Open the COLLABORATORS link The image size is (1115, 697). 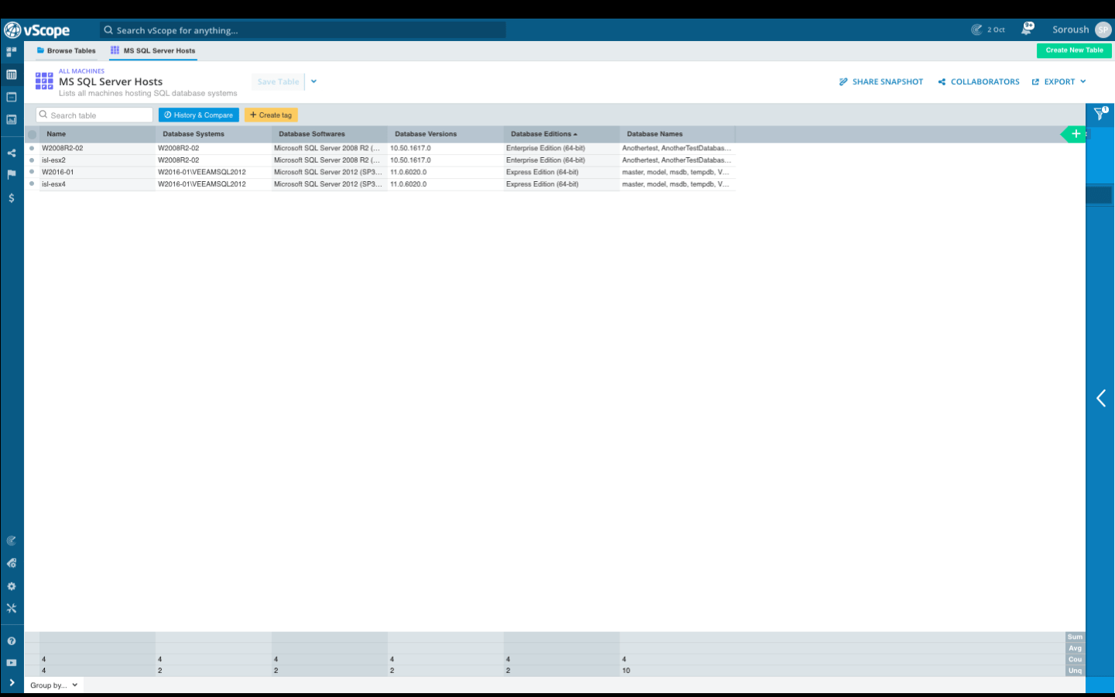click(x=979, y=81)
